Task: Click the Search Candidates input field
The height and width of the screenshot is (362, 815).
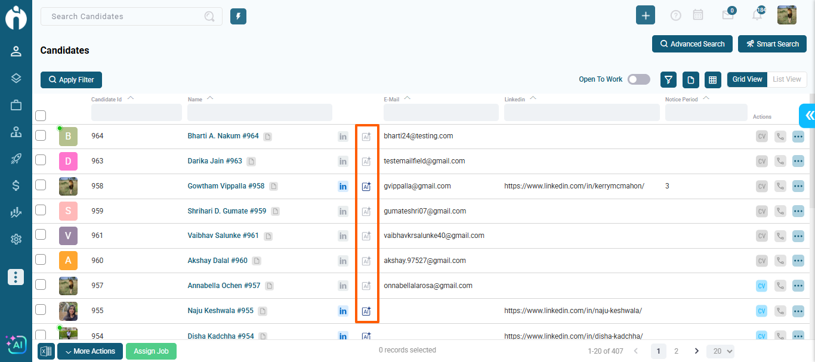Action: tap(125, 17)
